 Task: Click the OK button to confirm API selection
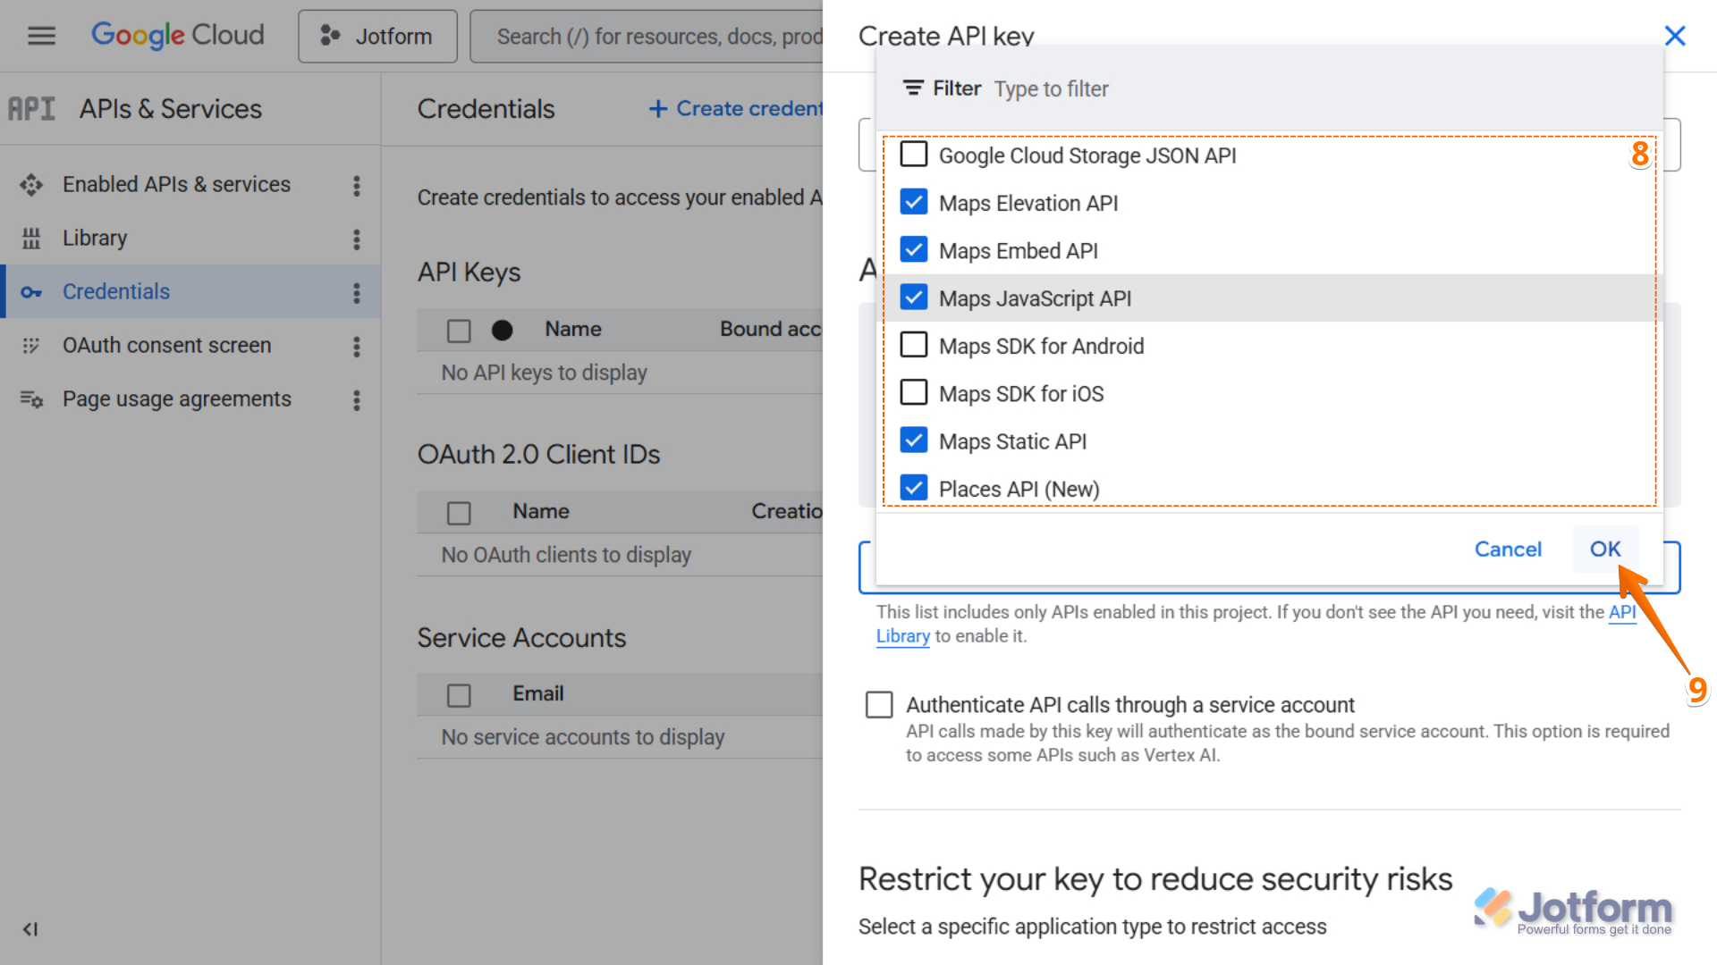point(1605,549)
